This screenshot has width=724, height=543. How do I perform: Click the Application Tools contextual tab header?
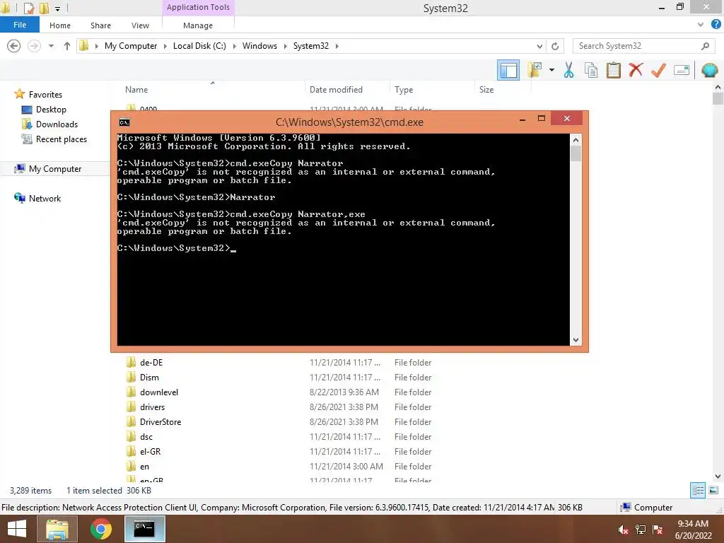198,7
